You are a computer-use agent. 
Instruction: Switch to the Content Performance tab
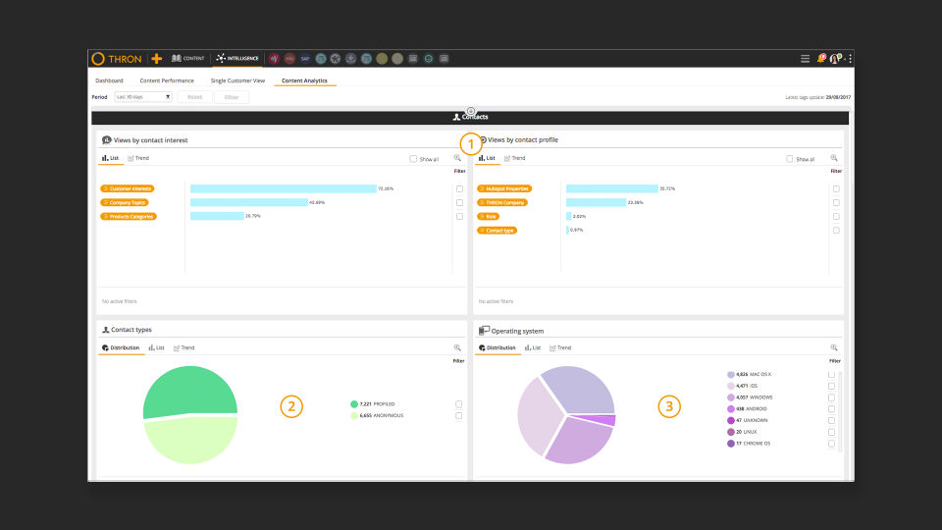point(167,80)
